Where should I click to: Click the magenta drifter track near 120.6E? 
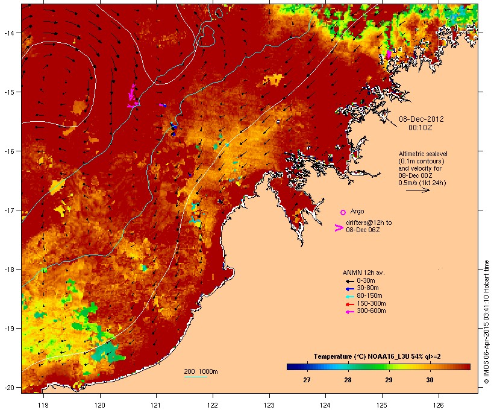pos(133,96)
